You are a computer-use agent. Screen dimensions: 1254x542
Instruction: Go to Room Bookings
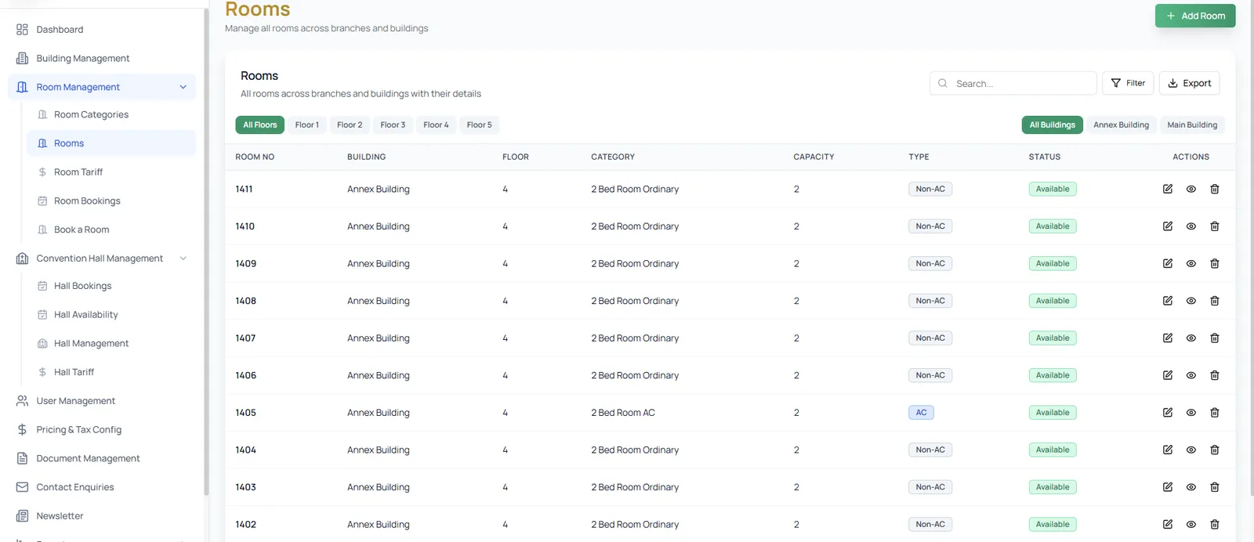(111, 201)
